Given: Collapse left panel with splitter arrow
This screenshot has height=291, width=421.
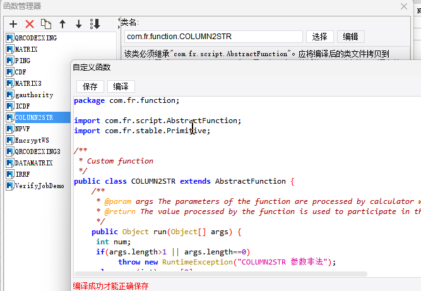Looking at the screenshot, I should (119, 20).
